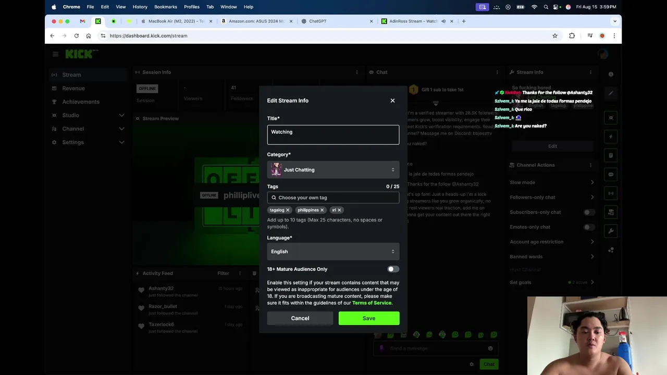Viewport: 667px width, 375px height.
Task: Open Achievements in the sidebar
Action: [x=81, y=102]
